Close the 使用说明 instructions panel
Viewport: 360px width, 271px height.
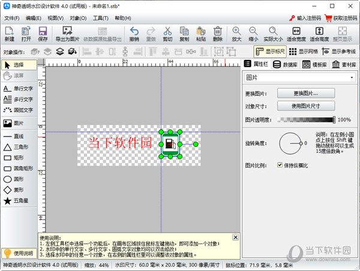point(235,237)
